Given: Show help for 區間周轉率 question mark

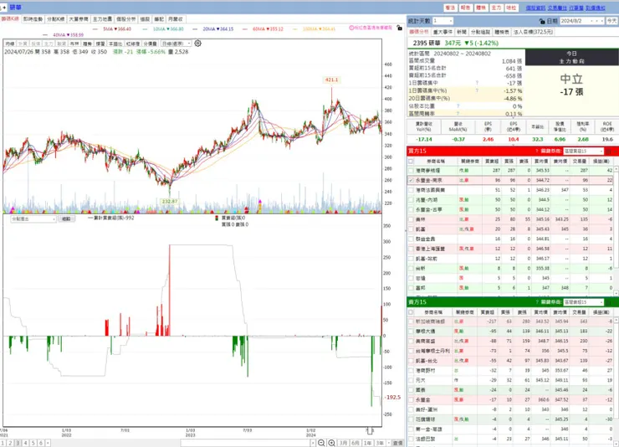Looking at the screenshot, I should coord(458,113).
